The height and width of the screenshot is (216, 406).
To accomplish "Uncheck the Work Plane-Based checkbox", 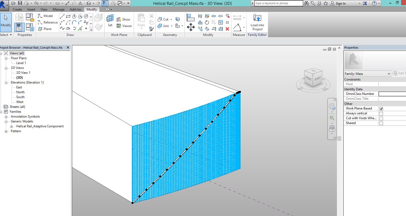I will (381, 109).
